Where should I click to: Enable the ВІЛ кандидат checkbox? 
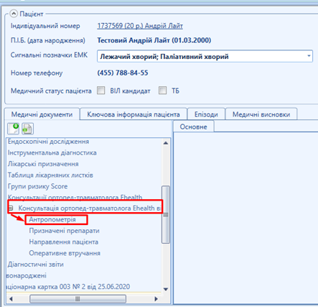tap(101, 91)
